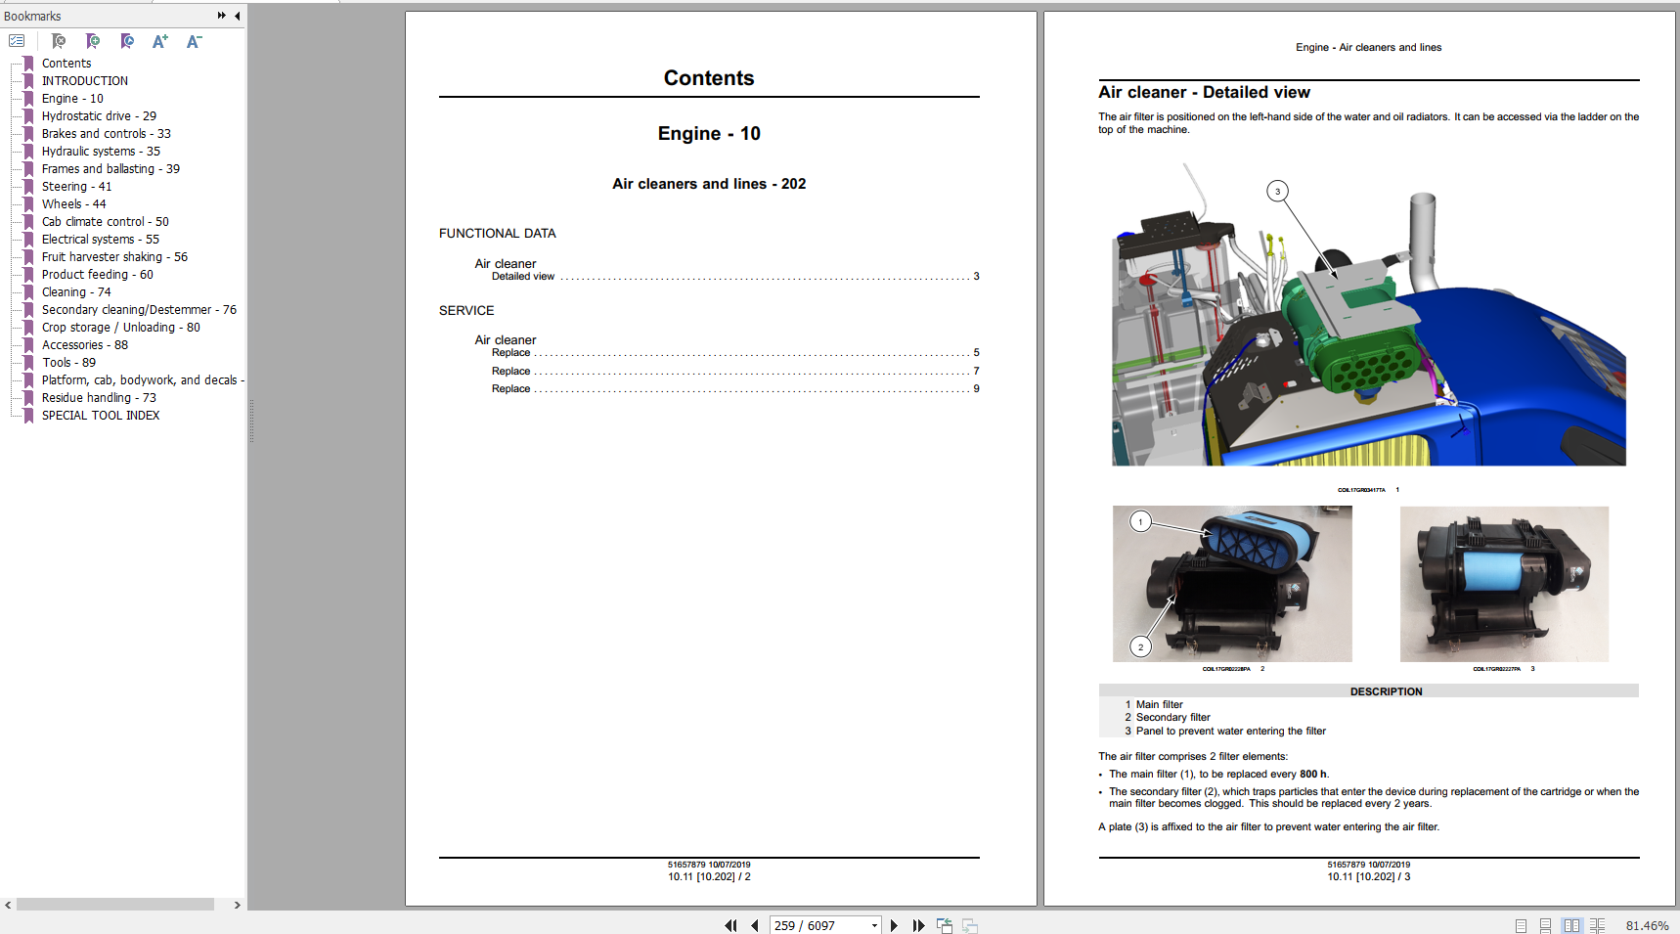Open the page number dropdown arrow
The image size is (1680, 934).
pyautogui.click(x=874, y=925)
